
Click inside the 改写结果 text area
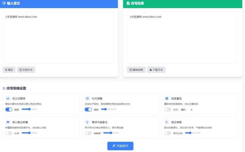[x=182, y=38]
